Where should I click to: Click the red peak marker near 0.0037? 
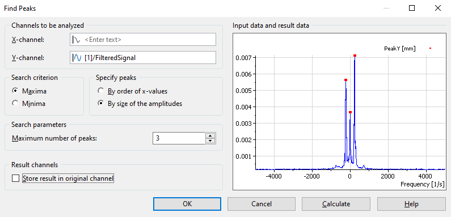point(350,112)
